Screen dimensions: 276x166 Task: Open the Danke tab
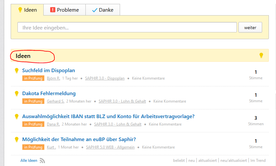click(x=103, y=10)
